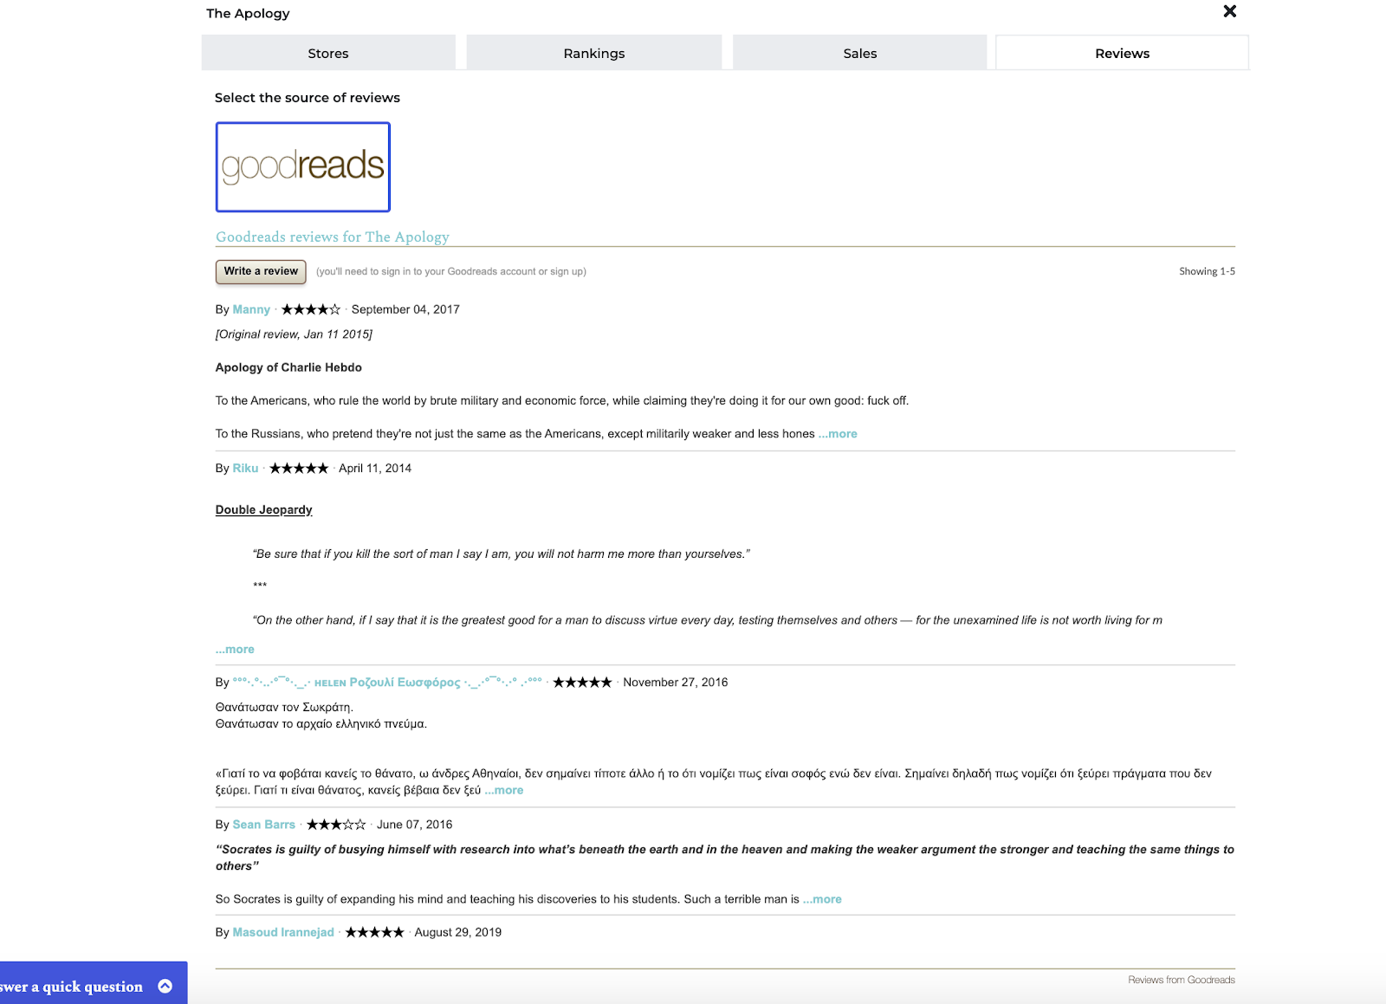Click Masoud Irannejad's five-star rating
Screen dimensions: 1386x1004
374,932
